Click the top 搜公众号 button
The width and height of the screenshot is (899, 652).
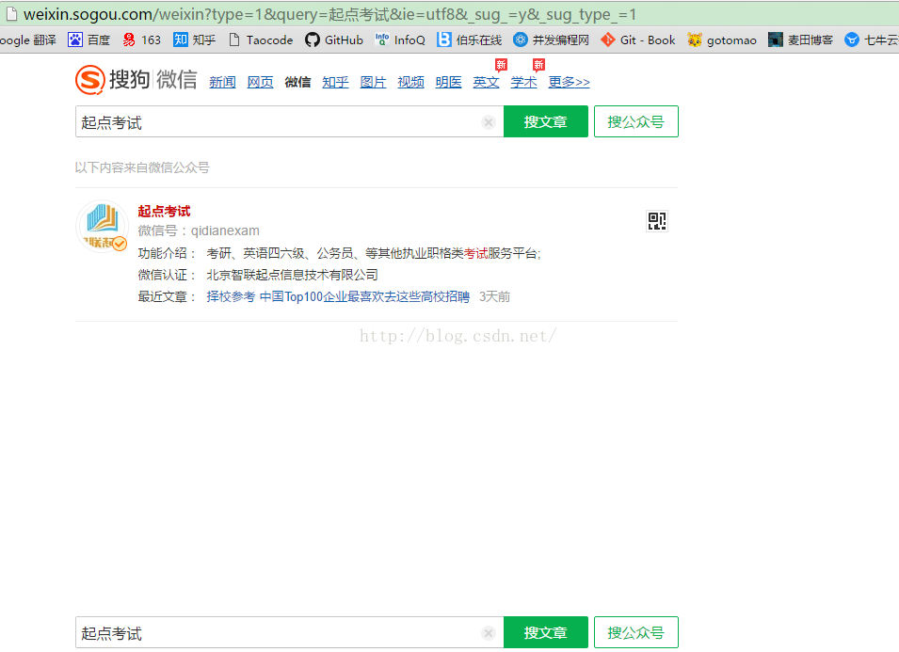pyautogui.click(x=635, y=121)
